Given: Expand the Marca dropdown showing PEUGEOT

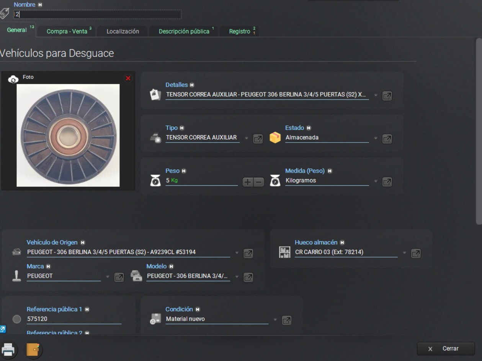Looking at the screenshot, I should 108,277.
